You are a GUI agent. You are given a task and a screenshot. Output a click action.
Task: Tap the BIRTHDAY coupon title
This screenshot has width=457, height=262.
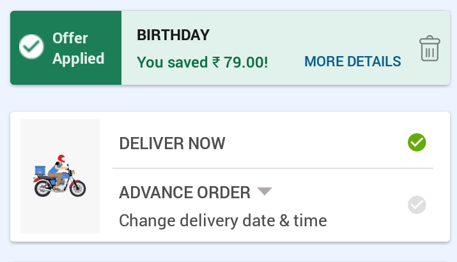coord(173,34)
